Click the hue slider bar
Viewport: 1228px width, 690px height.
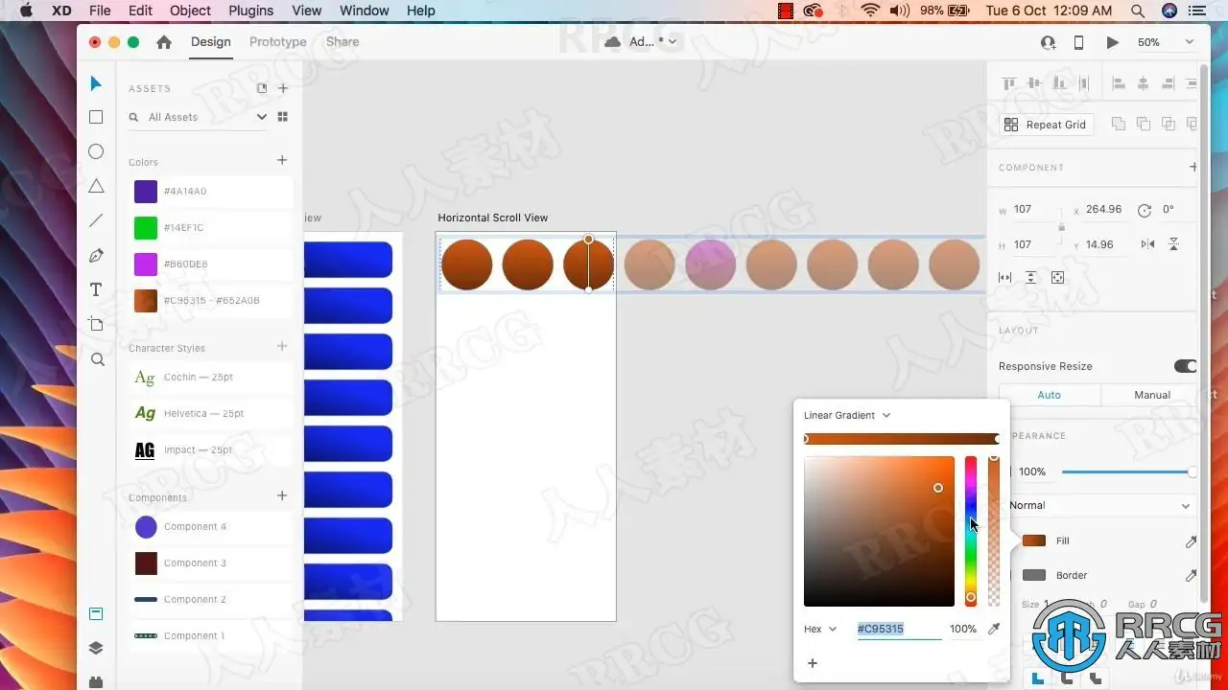point(971,531)
